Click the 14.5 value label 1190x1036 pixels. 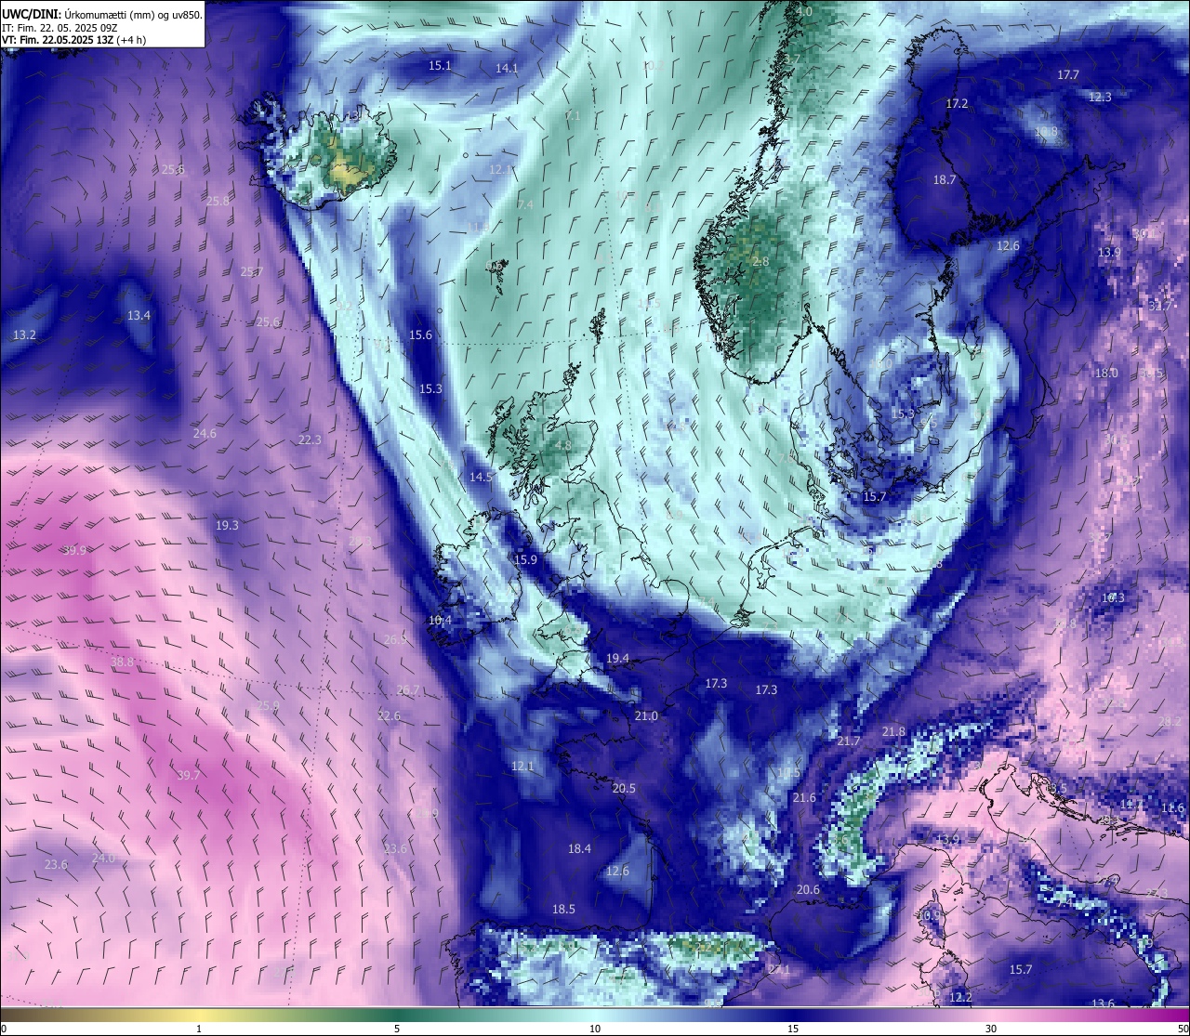click(481, 477)
